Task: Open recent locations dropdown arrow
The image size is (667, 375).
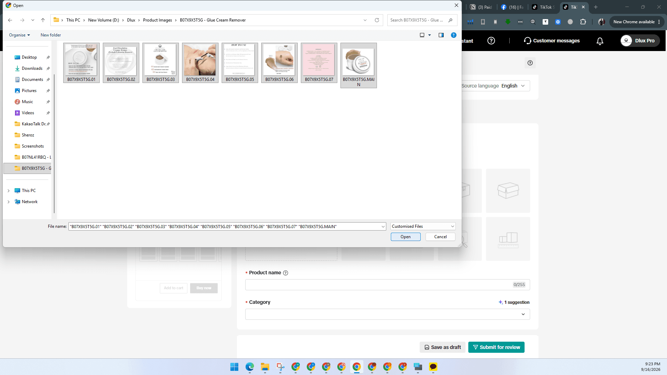Action: click(x=33, y=20)
